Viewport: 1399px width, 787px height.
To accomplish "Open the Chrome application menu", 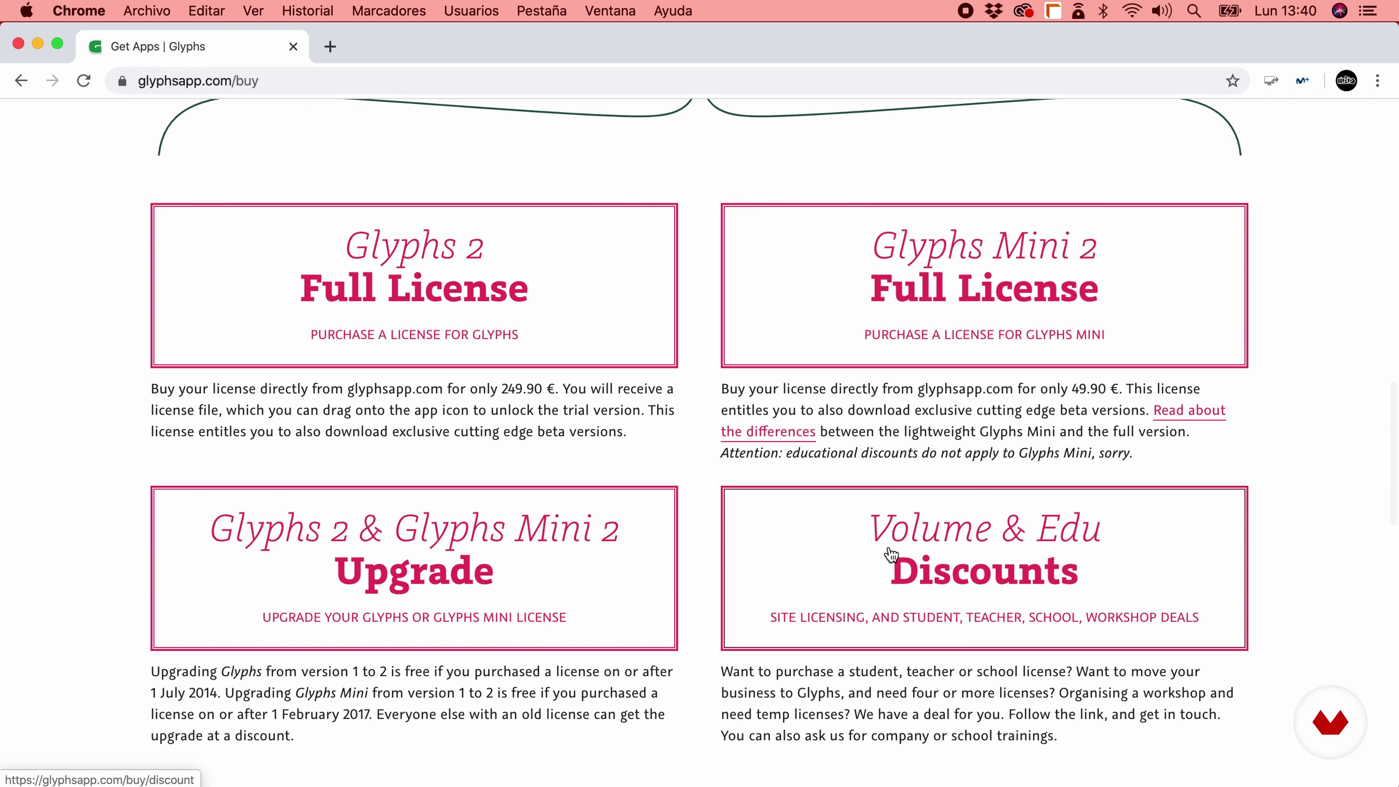I will point(79,11).
